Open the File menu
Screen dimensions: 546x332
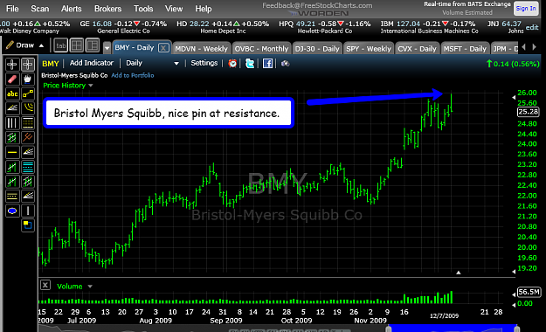[12, 9]
